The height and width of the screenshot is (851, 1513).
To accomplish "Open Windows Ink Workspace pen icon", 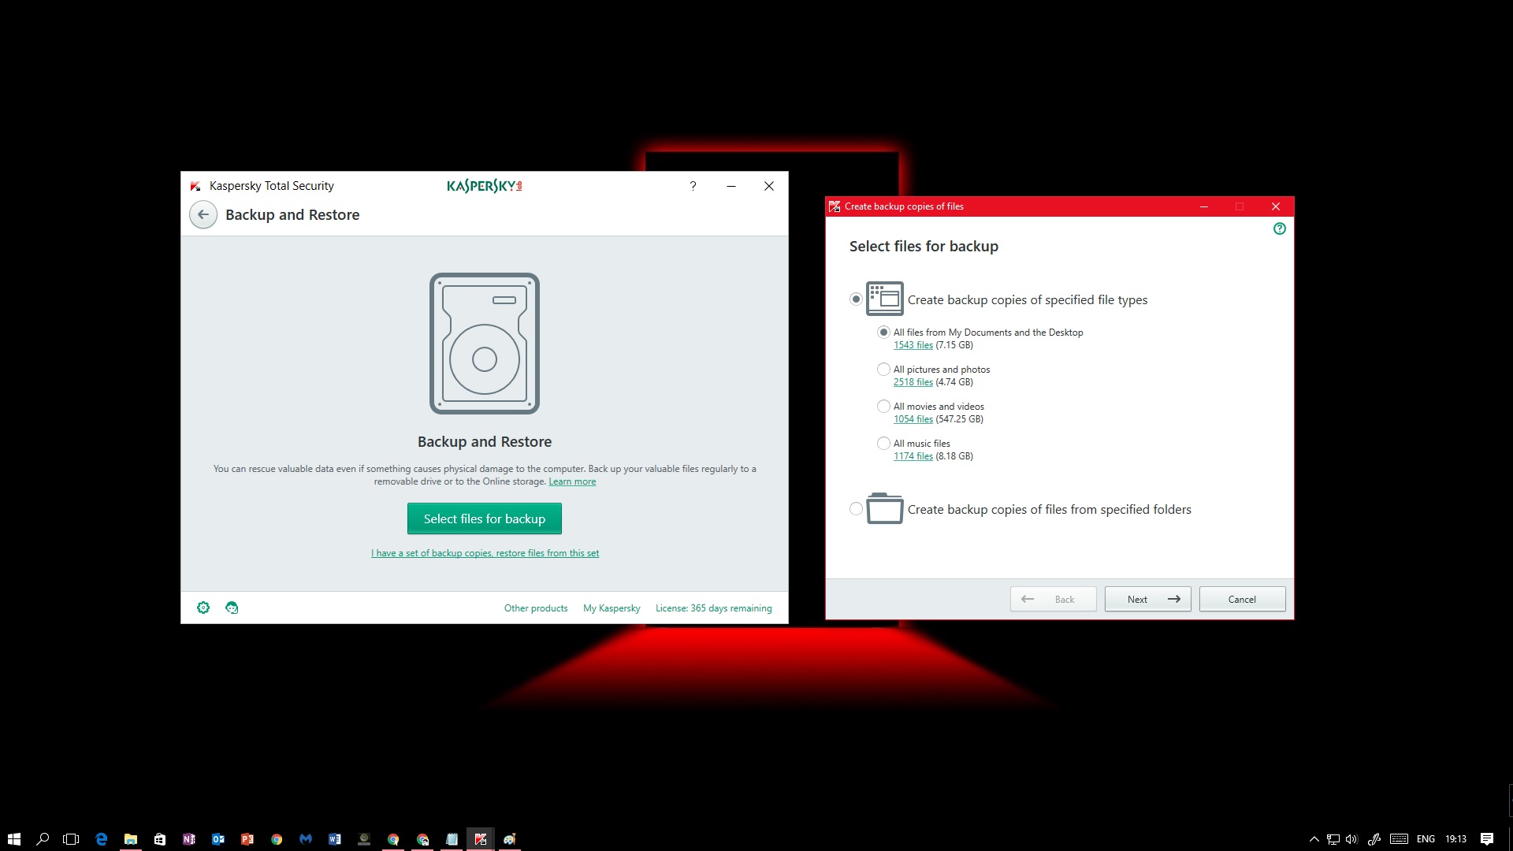I will (x=1374, y=839).
